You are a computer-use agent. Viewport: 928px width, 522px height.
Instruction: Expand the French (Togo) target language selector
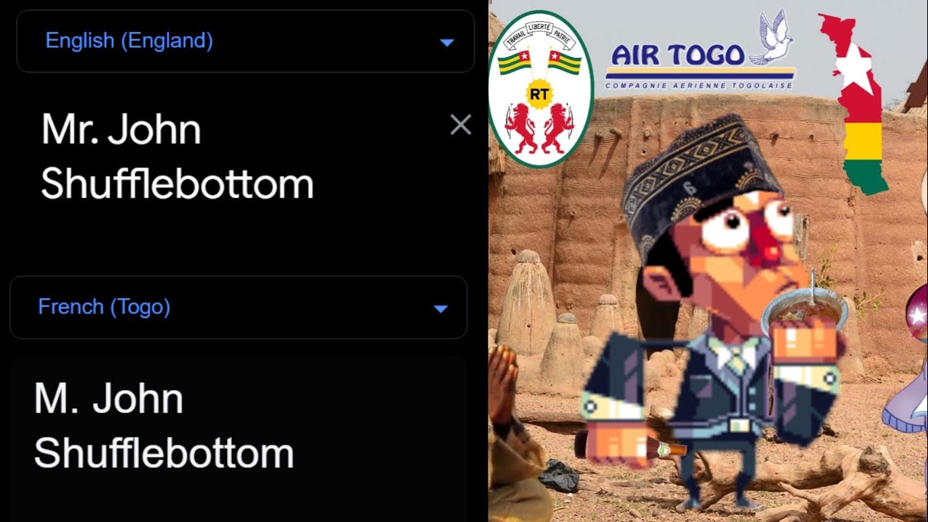239,307
